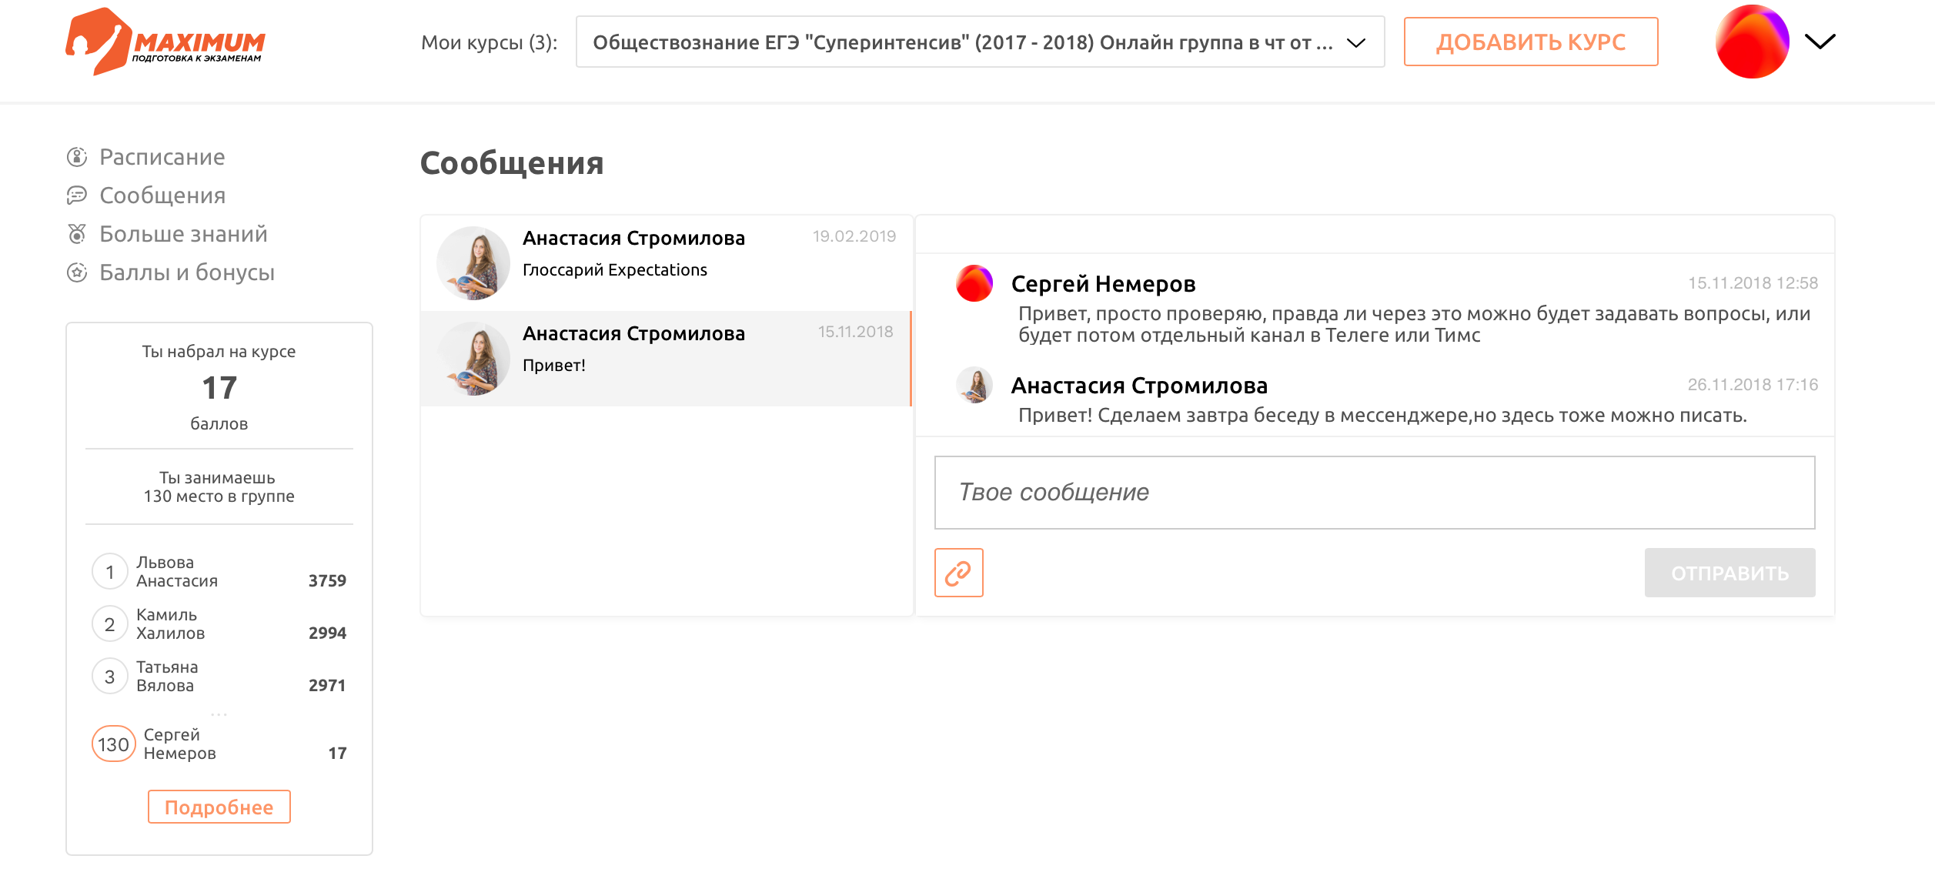Click the Подробнее button
This screenshot has width=1935, height=879.
(219, 807)
